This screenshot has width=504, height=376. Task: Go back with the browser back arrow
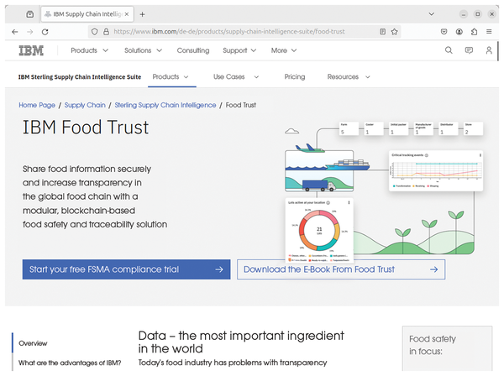pyautogui.click(x=15, y=32)
